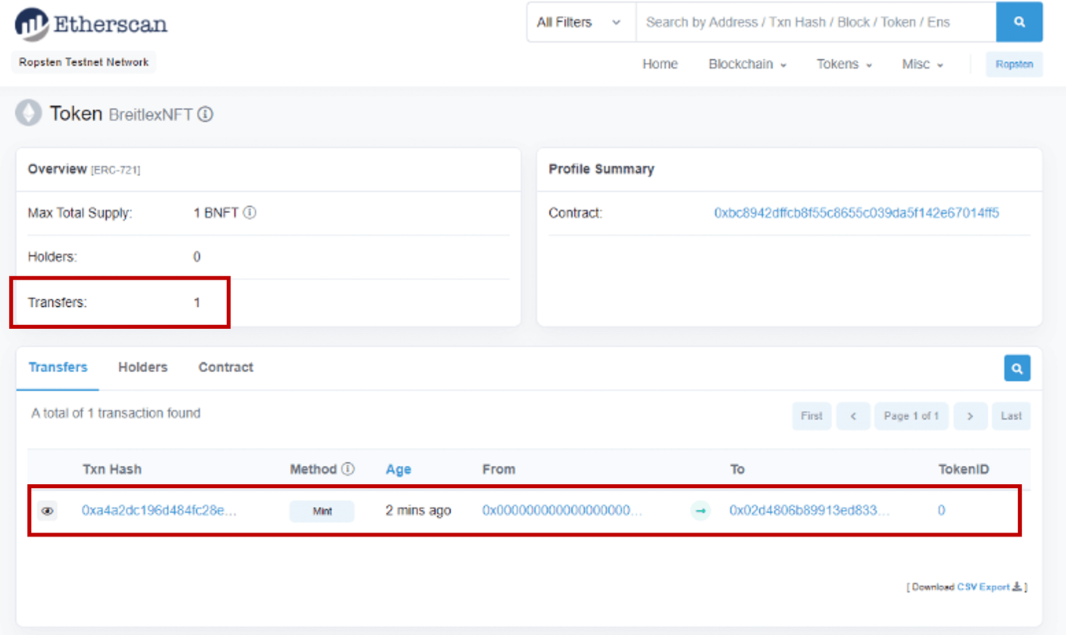Click the Ropsten network button
Viewport: 1066px width, 635px height.
point(1014,64)
